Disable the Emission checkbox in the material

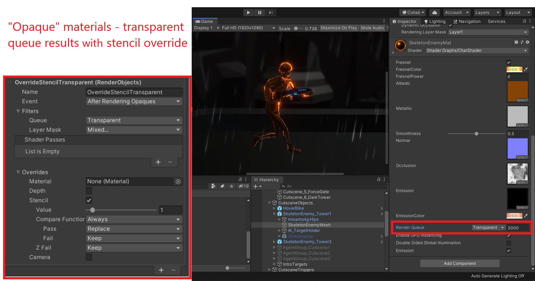pos(509,251)
